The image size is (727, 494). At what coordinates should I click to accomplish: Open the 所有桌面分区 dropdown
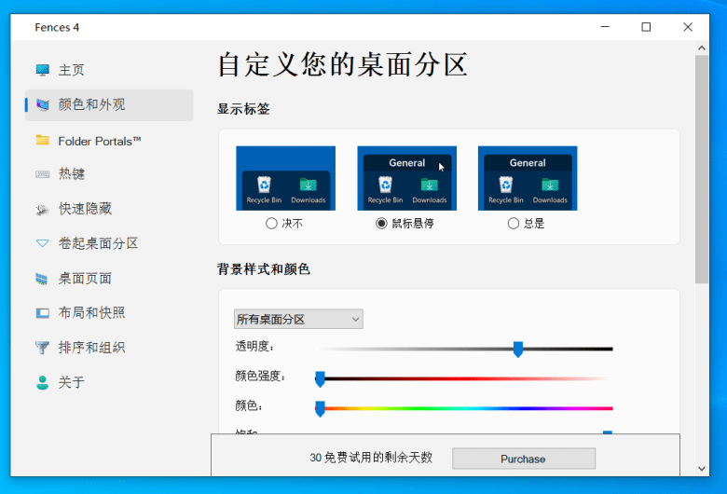tap(298, 319)
